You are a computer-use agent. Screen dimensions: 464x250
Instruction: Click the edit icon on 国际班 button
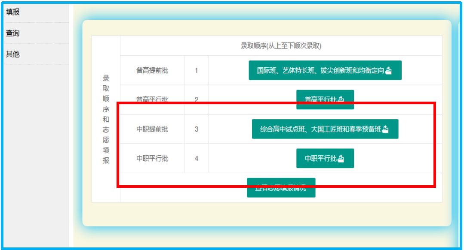[x=388, y=71]
